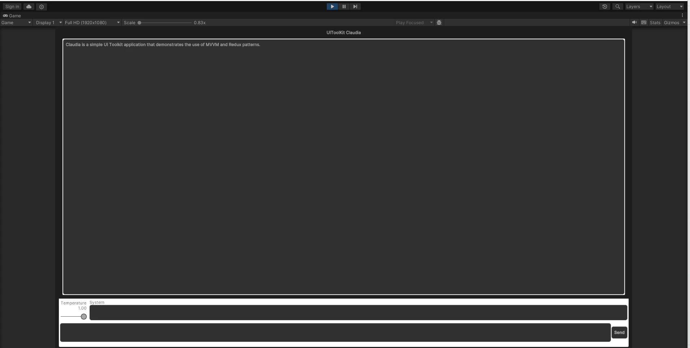Click the 0.83x scale value

tap(200, 22)
